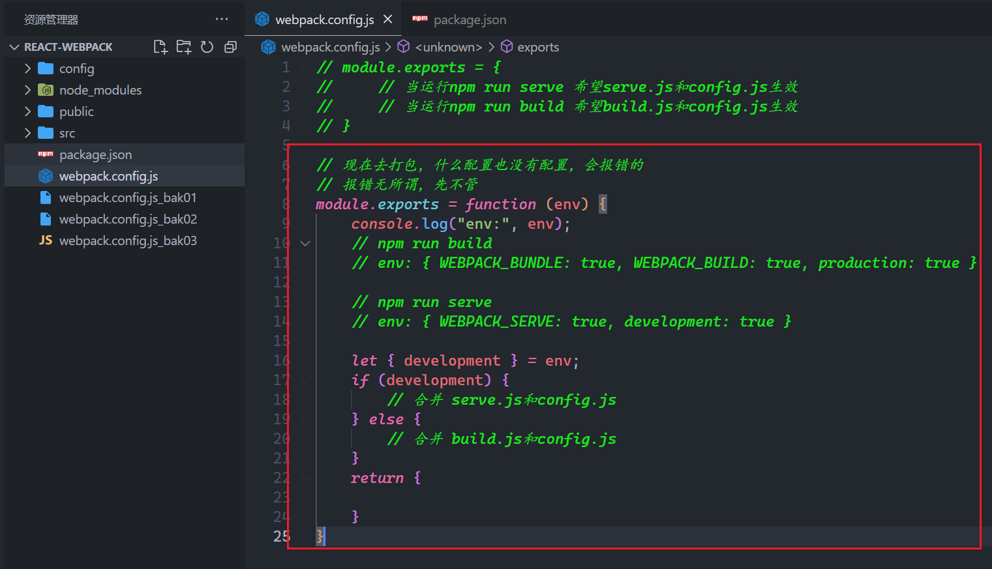
Task: Click 'function' keyword on line 8
Action: pos(500,204)
